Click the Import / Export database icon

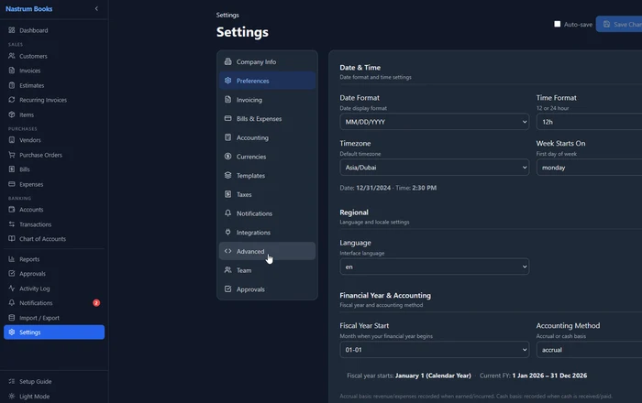click(11, 318)
